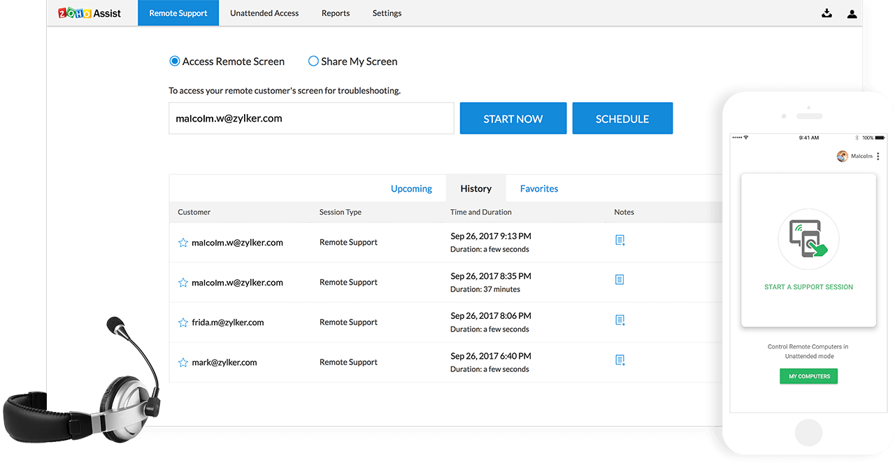
Task: Tap the Start a Support Session icon
Action: coord(808,241)
